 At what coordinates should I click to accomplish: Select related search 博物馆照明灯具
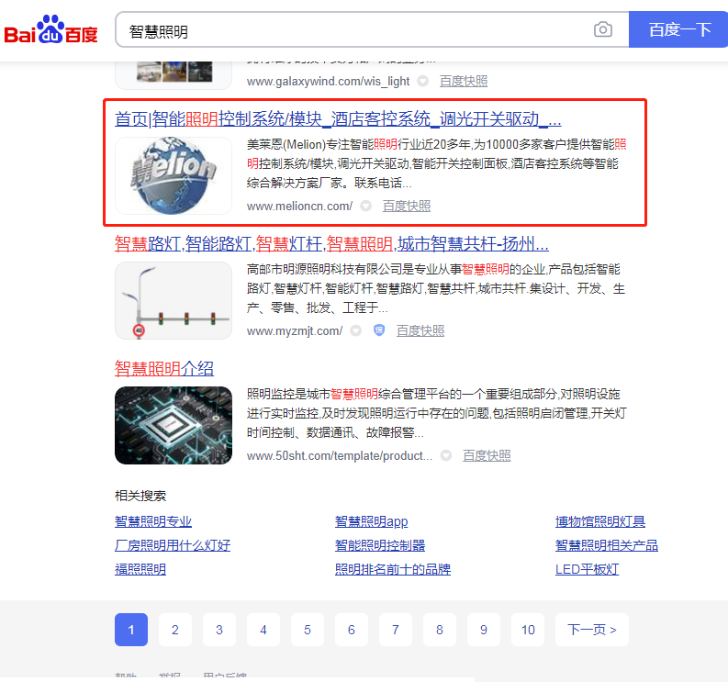pos(600,521)
